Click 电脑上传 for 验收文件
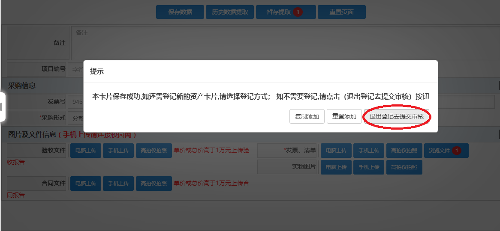The image size is (500, 231). point(86,151)
